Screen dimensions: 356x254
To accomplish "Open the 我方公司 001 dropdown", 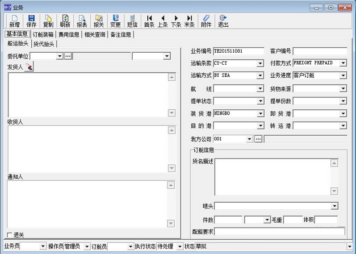I will click(249, 139).
